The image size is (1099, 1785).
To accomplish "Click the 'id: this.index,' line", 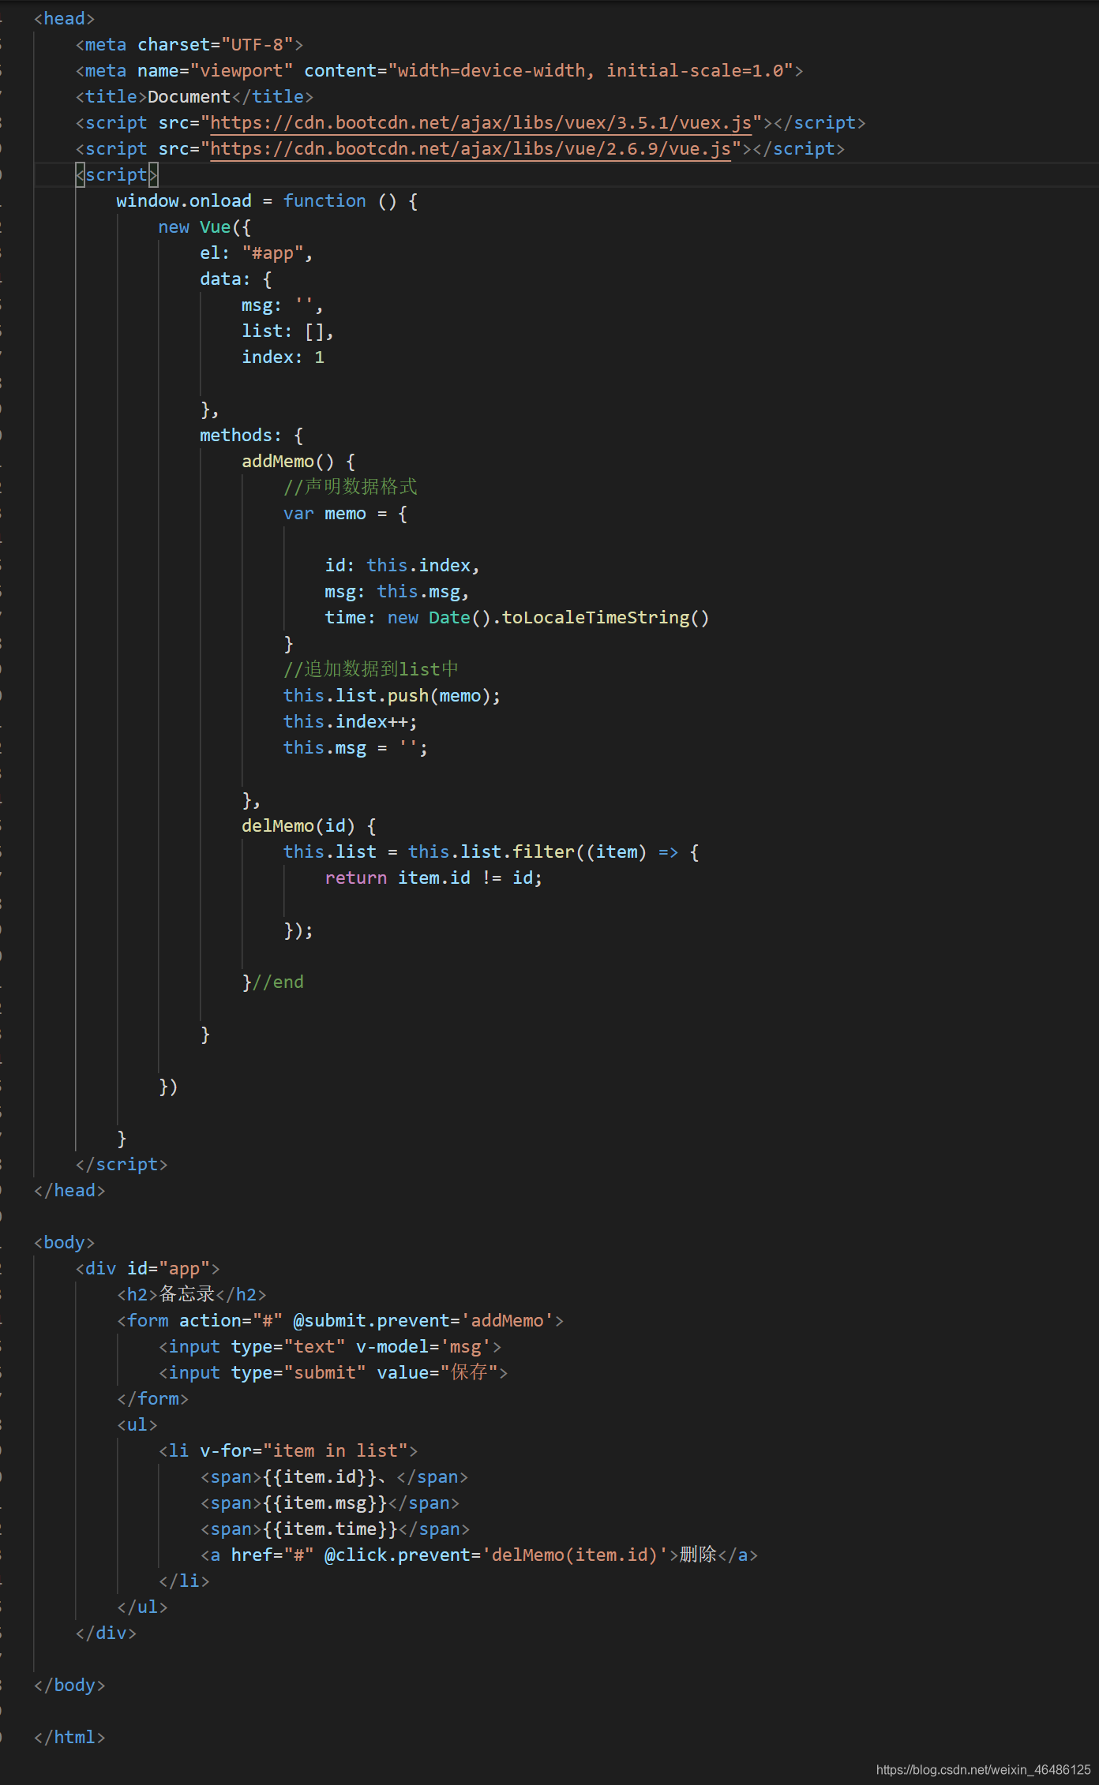I will pyautogui.click(x=403, y=566).
